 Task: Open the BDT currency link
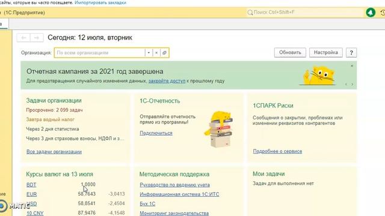[x=31, y=185]
